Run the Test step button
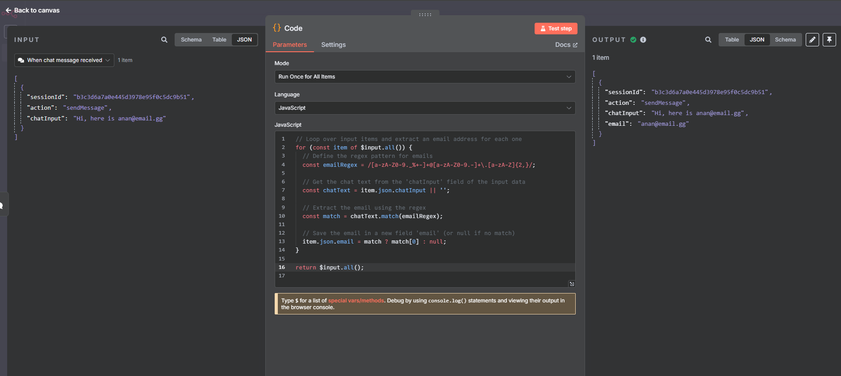 (556, 29)
